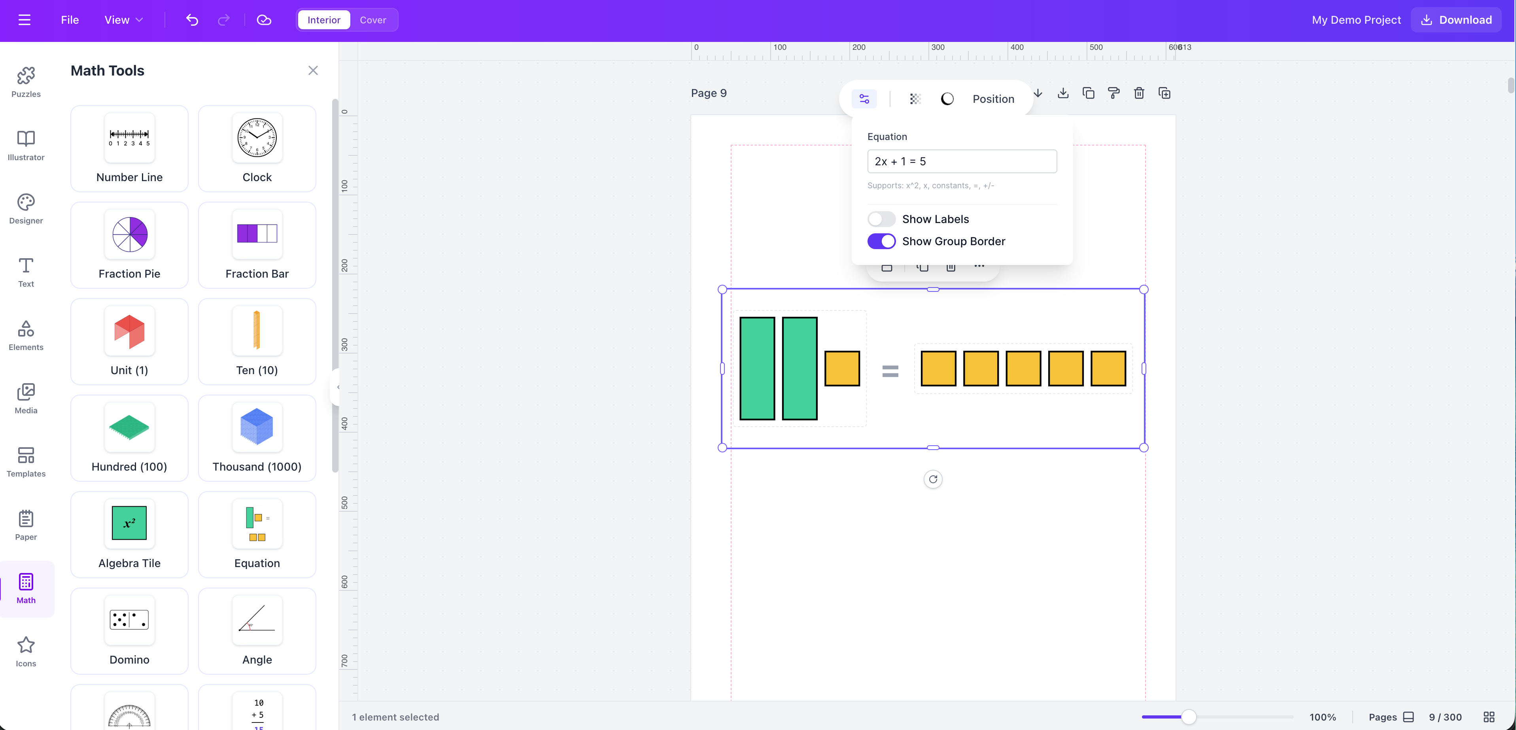Click the Download button

point(1456,19)
